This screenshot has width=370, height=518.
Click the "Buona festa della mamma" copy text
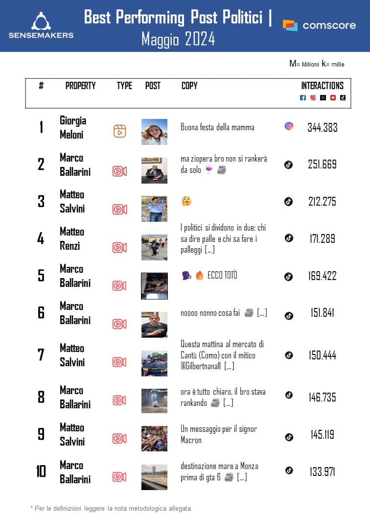pos(217,127)
